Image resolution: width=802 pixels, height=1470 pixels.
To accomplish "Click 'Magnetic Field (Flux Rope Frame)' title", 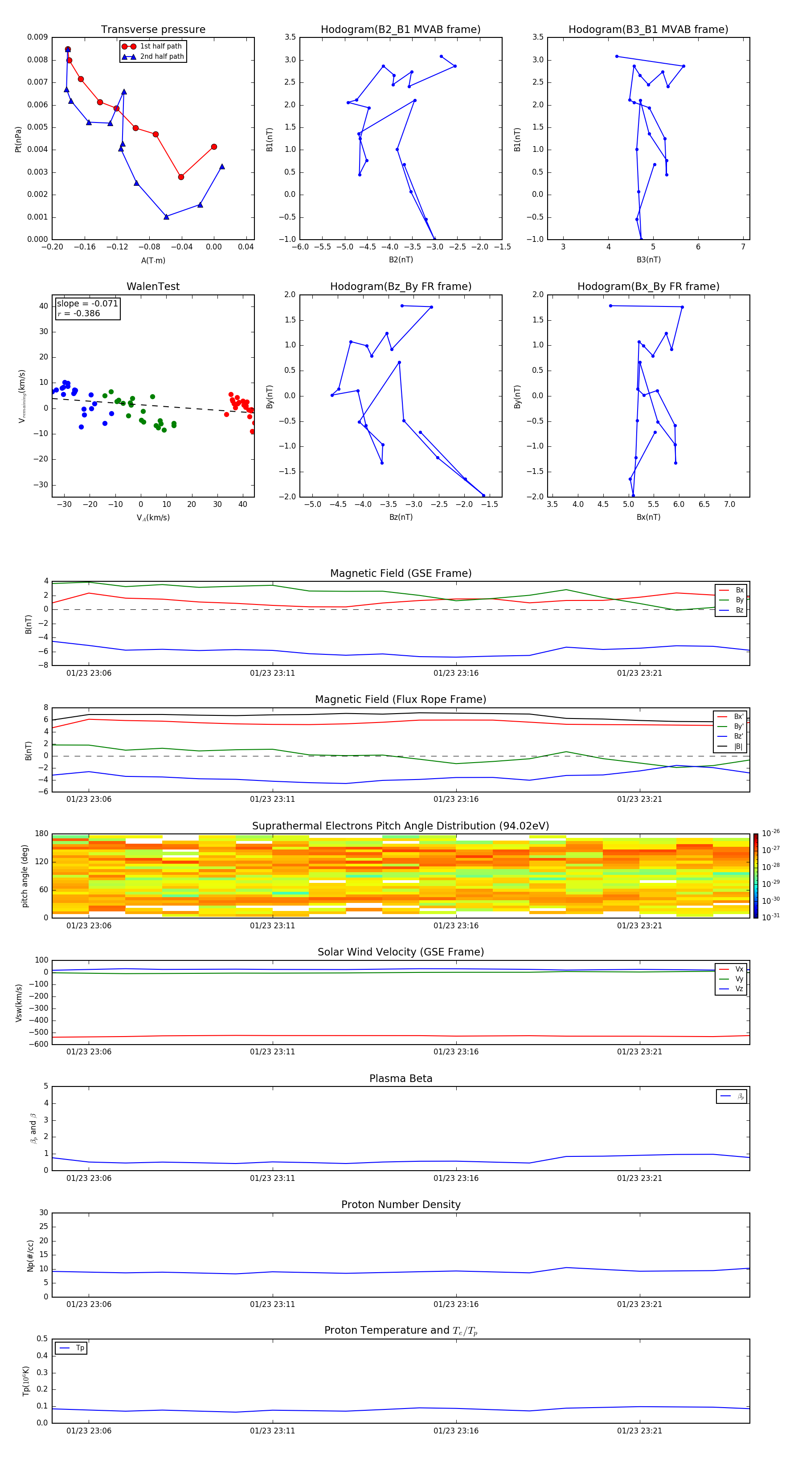I will click(401, 700).
